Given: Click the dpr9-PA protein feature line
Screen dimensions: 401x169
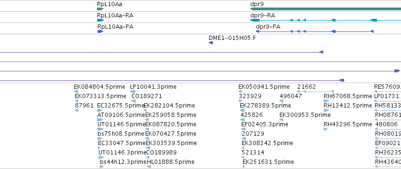Looking at the screenshot, I should click(x=315, y=31).
